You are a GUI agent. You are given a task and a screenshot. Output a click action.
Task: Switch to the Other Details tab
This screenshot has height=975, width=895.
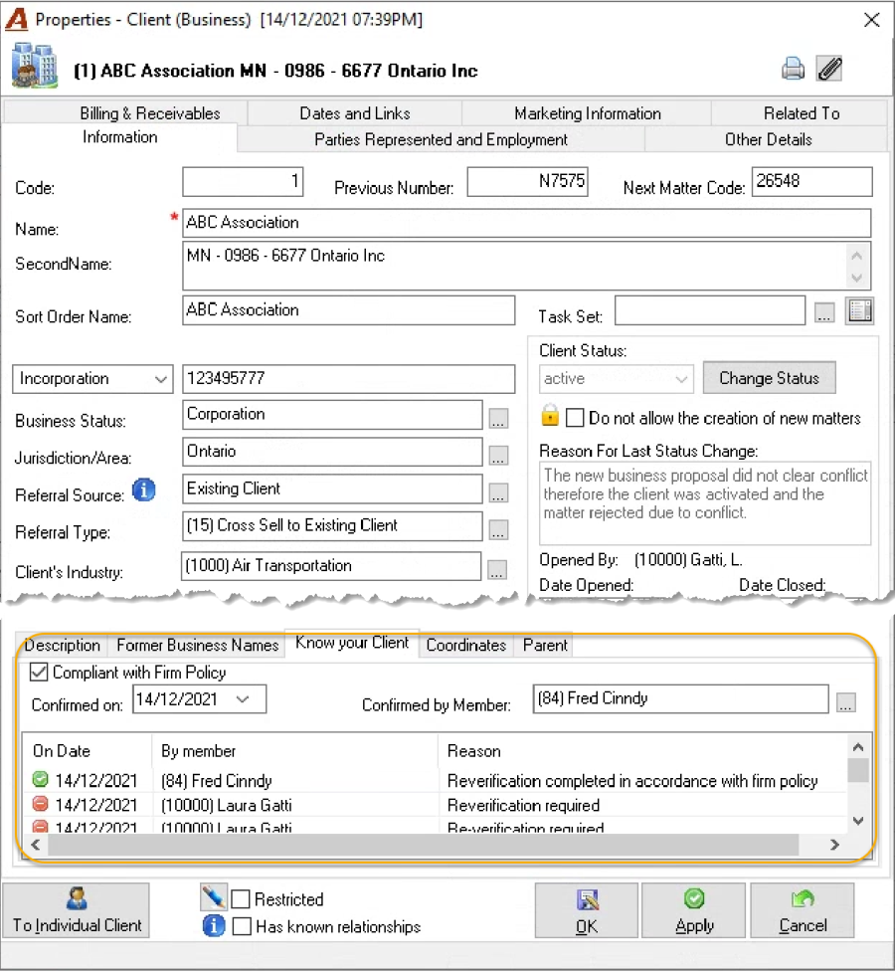pos(768,139)
